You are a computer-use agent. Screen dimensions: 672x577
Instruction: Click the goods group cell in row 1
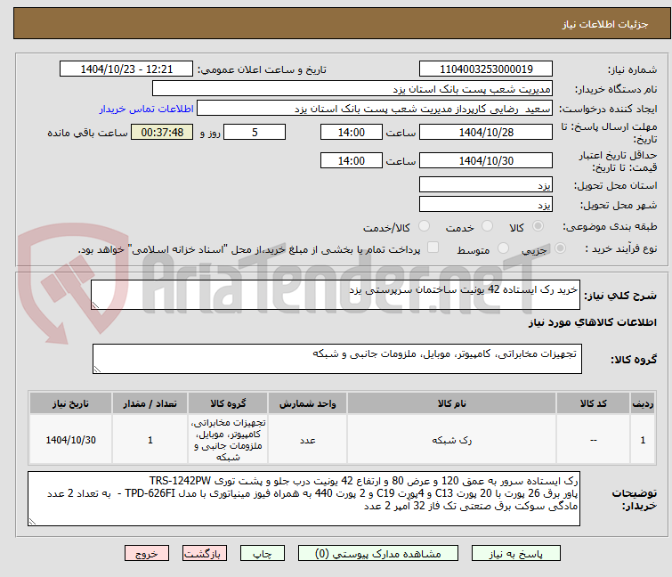[228, 440]
